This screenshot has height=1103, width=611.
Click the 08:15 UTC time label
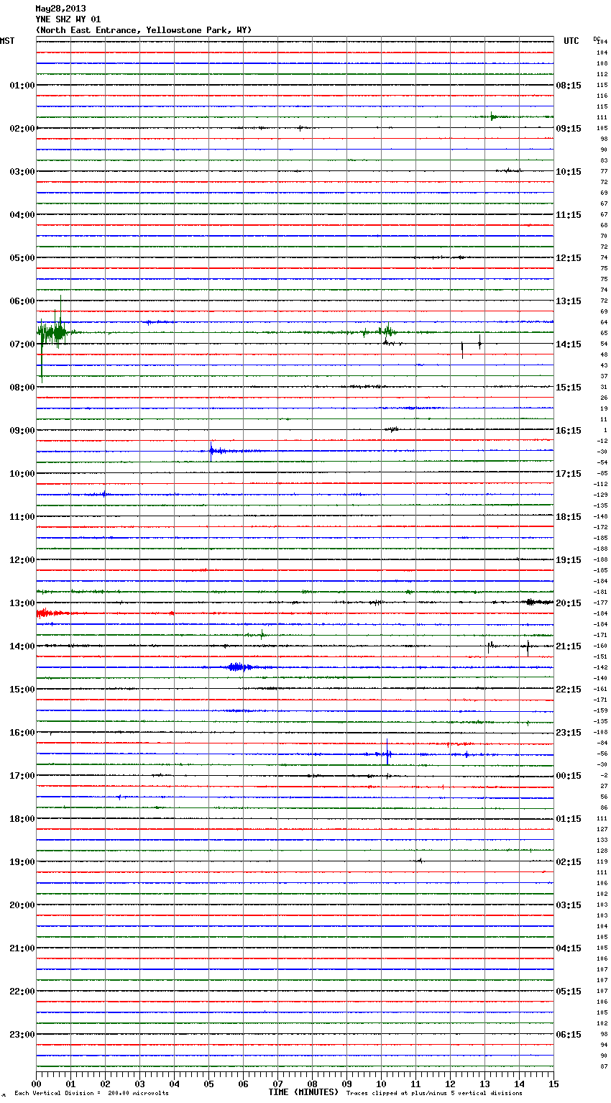click(569, 86)
